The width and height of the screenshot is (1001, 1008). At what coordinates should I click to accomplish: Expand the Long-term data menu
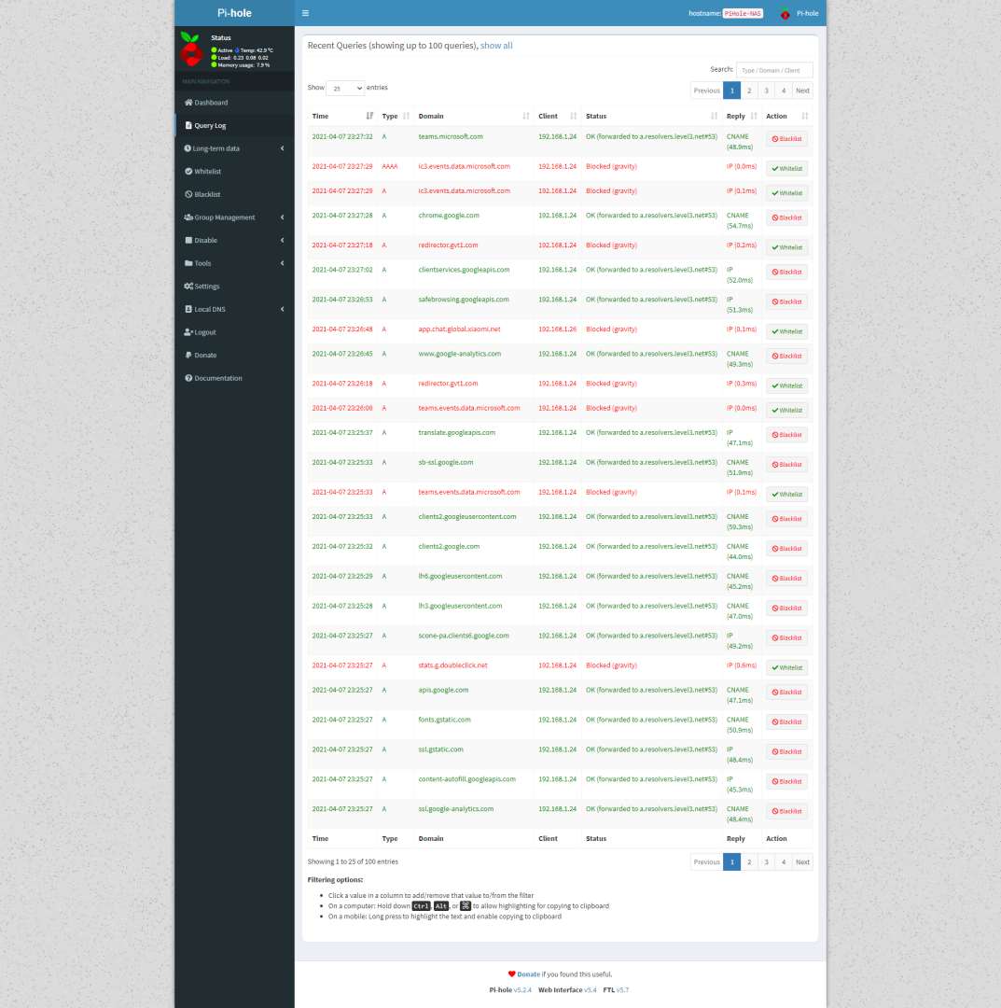point(234,148)
